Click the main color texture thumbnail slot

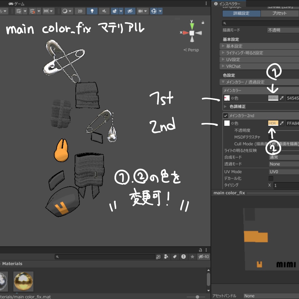[227, 98]
